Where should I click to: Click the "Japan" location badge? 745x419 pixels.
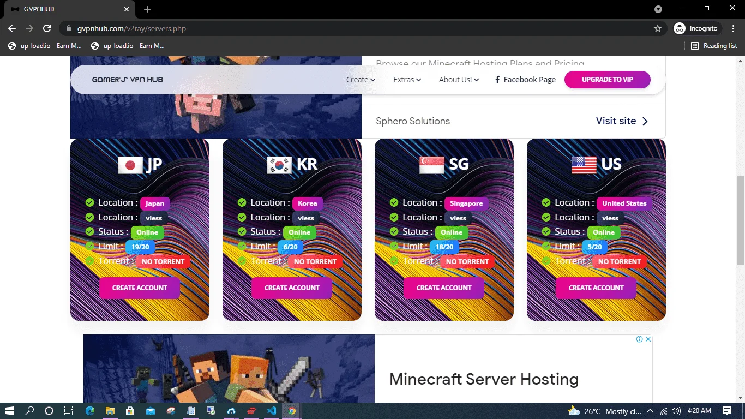[x=155, y=203]
